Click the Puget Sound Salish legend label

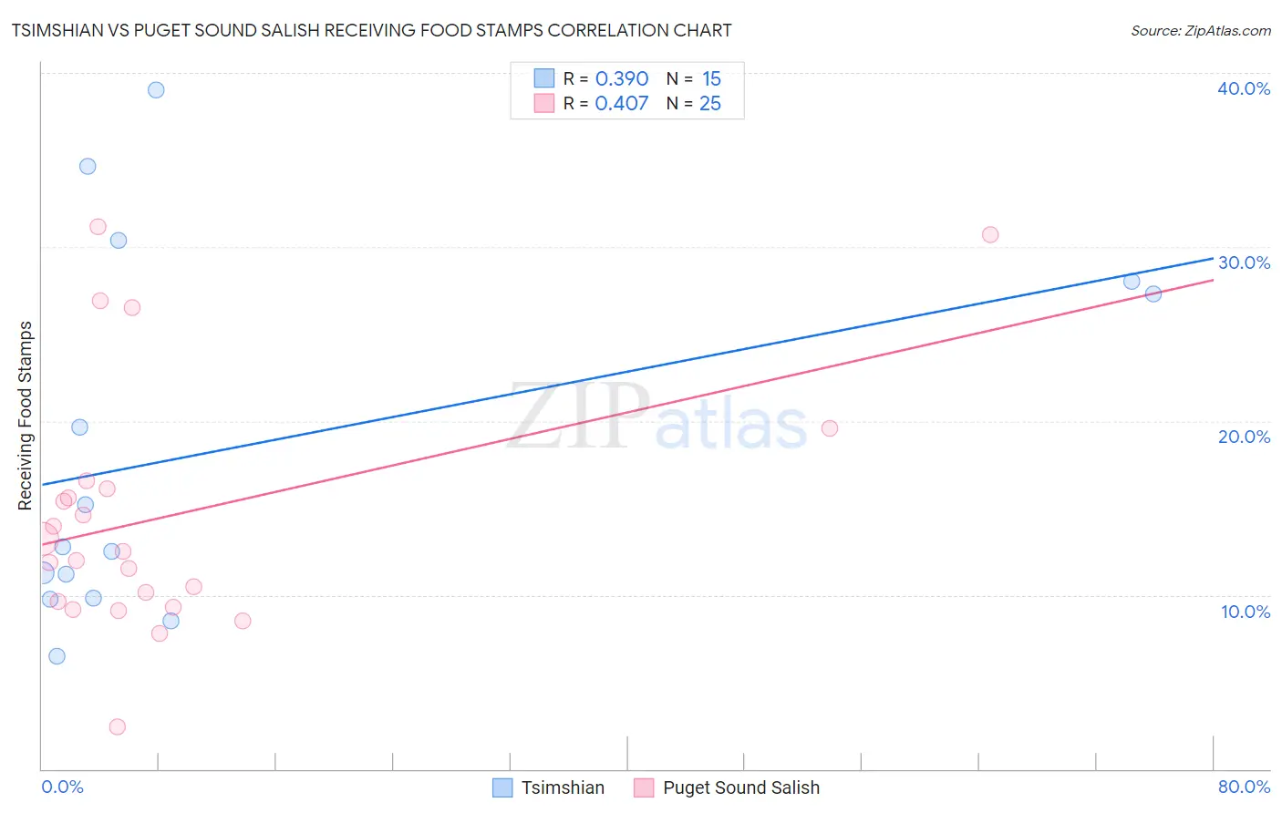click(741, 787)
